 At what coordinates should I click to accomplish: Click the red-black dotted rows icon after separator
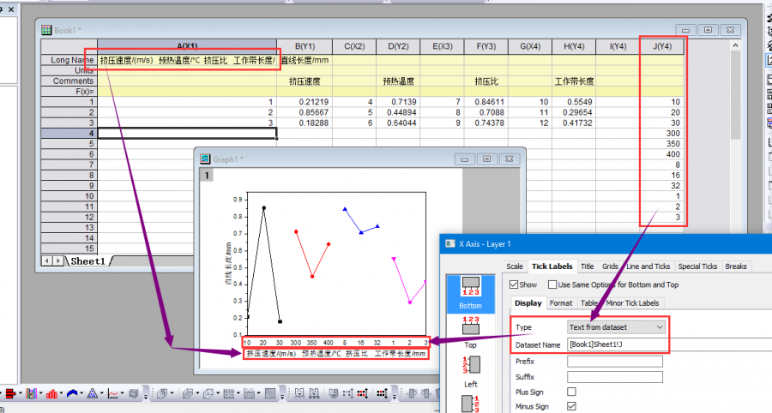382,393
